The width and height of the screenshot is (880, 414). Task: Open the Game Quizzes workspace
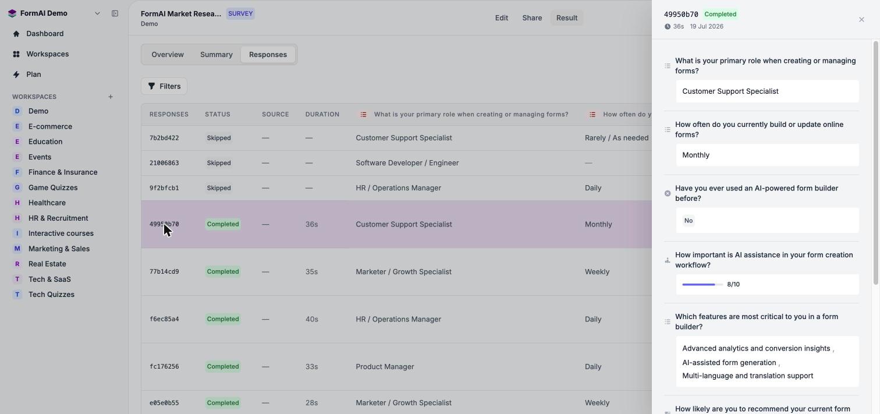pos(53,187)
